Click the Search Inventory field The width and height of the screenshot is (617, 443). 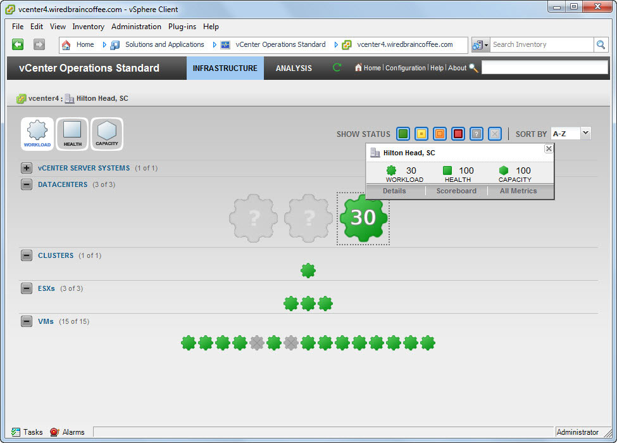point(542,45)
